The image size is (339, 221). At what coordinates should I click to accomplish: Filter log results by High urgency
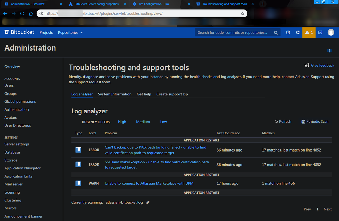pyautogui.click(x=122, y=122)
